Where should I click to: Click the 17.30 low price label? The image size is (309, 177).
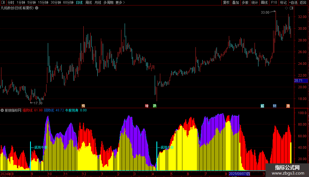click(x=38, y=103)
